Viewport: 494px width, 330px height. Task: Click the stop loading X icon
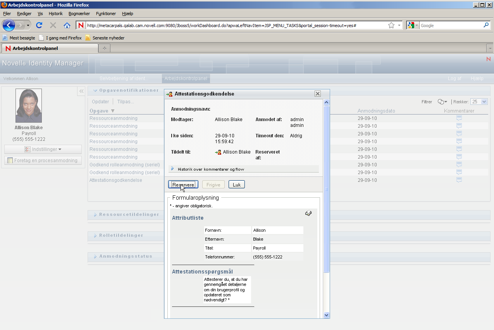click(53, 25)
